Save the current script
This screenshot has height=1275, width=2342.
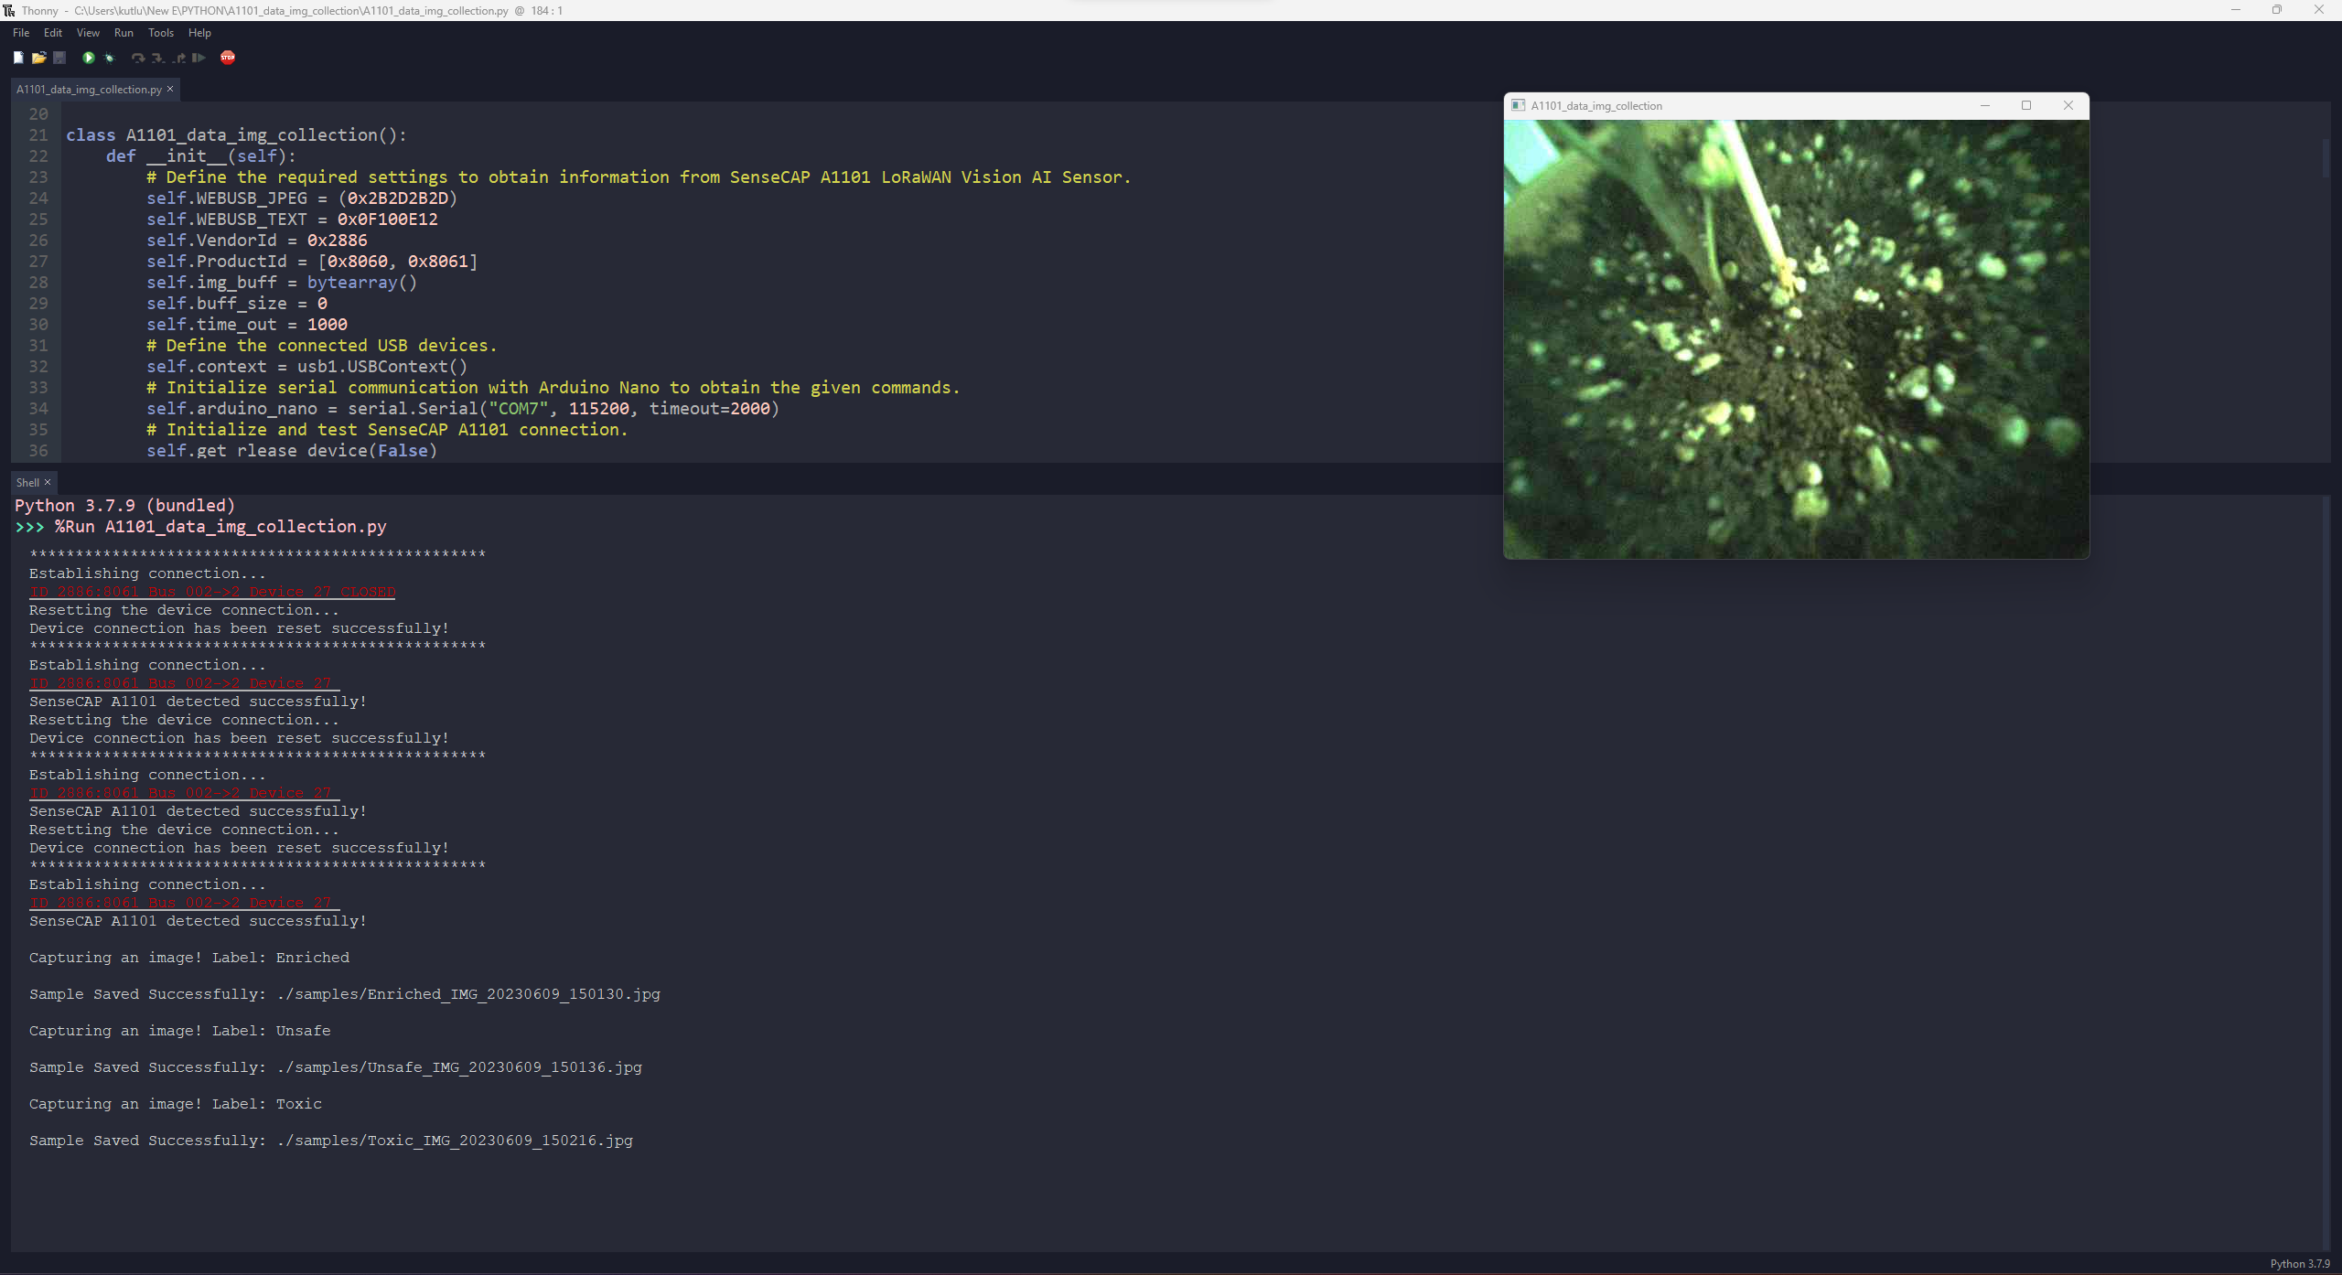click(x=59, y=58)
